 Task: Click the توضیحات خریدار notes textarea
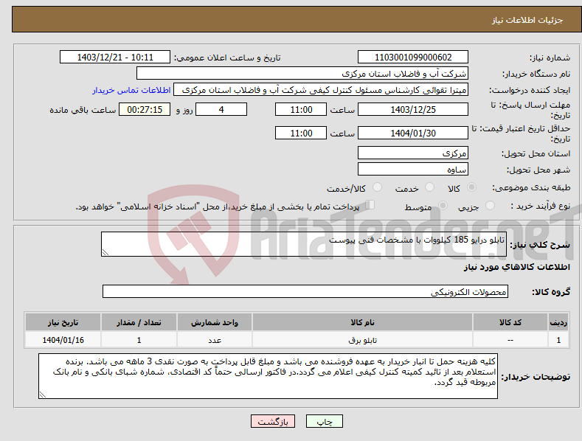tap(268, 376)
